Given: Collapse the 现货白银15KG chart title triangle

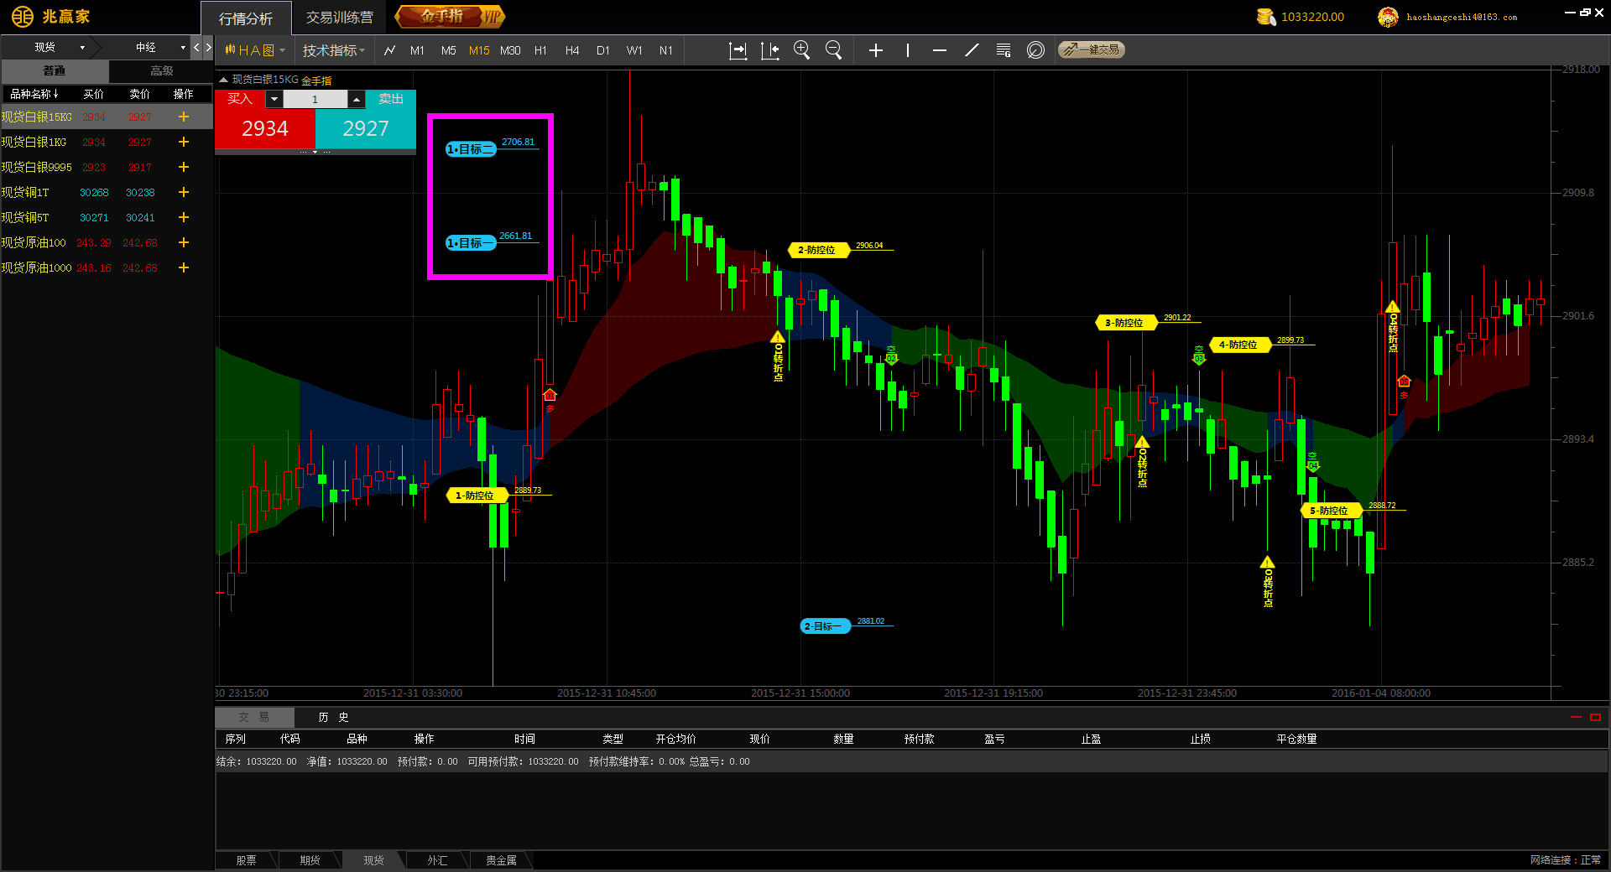Looking at the screenshot, I should (223, 80).
